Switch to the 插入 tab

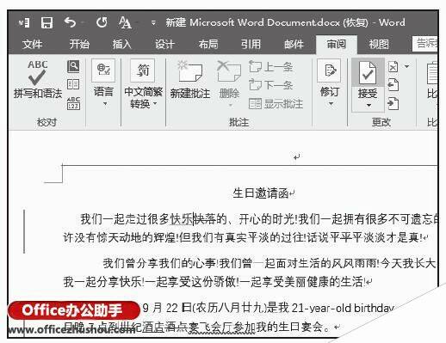(122, 45)
